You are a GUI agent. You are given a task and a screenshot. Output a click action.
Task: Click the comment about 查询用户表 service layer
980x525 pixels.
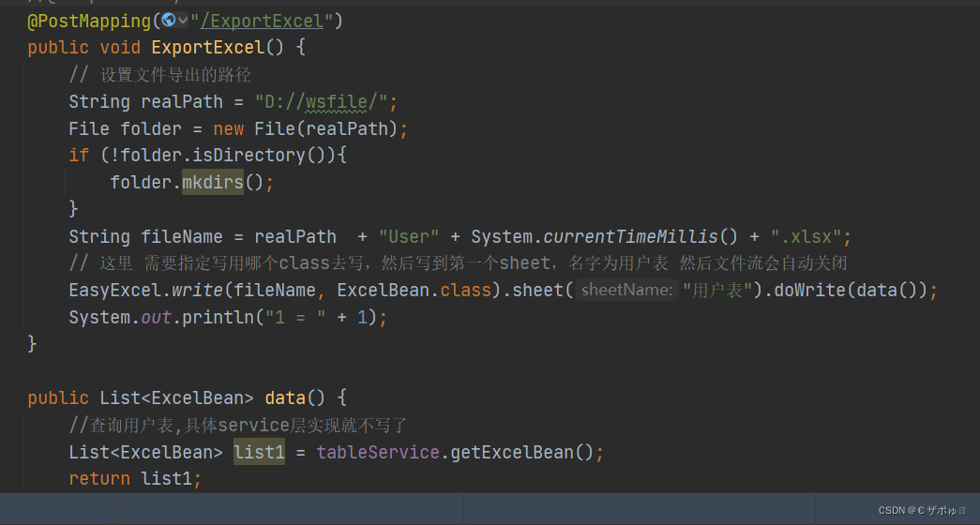238,425
